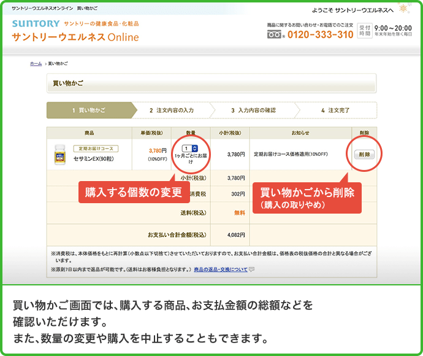Click the 受付時間 9:00~20:00 text
Viewport: 423px width, 356px height.
click(x=385, y=31)
